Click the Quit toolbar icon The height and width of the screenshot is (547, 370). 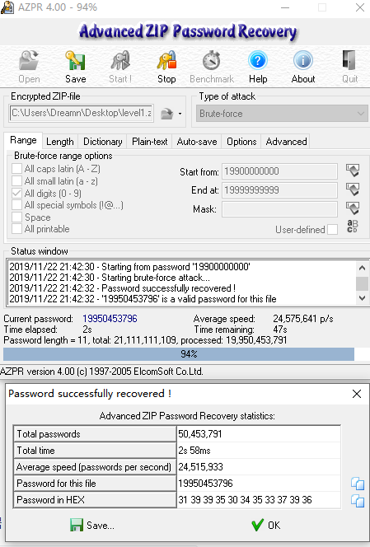point(349,67)
